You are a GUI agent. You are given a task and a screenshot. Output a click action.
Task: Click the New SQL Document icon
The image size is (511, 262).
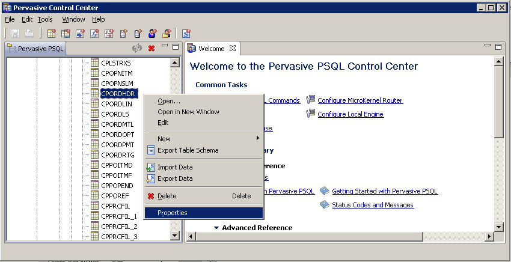(186, 33)
